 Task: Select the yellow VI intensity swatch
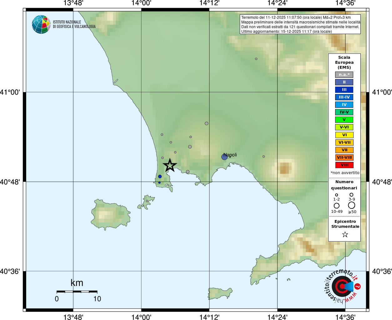pyautogui.click(x=344, y=135)
